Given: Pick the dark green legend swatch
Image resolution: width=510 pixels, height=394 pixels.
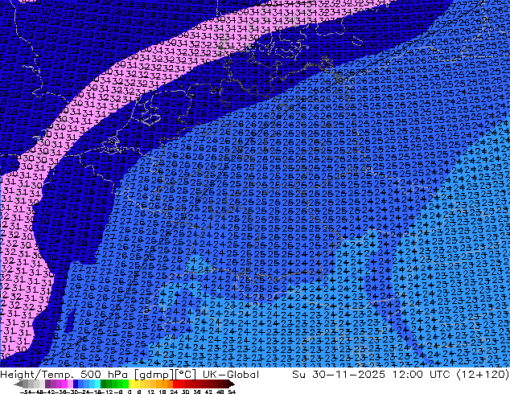Looking at the screenshot, I should coord(104,384).
